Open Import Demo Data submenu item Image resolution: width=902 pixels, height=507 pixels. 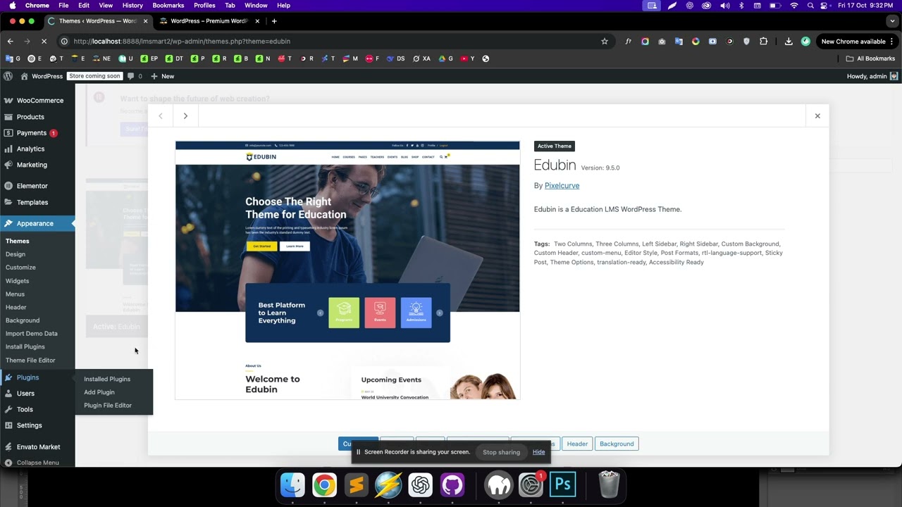coord(32,334)
